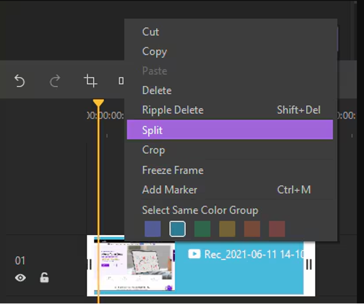Click the orange playhead marker
The width and height of the screenshot is (364, 304).
click(98, 103)
